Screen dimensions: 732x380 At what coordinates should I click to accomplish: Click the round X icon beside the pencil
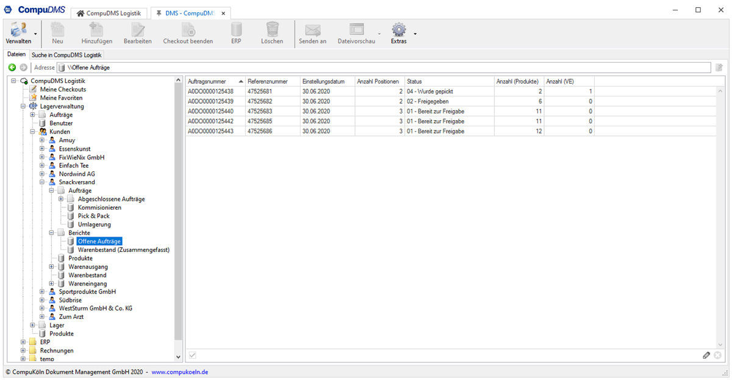(x=718, y=355)
